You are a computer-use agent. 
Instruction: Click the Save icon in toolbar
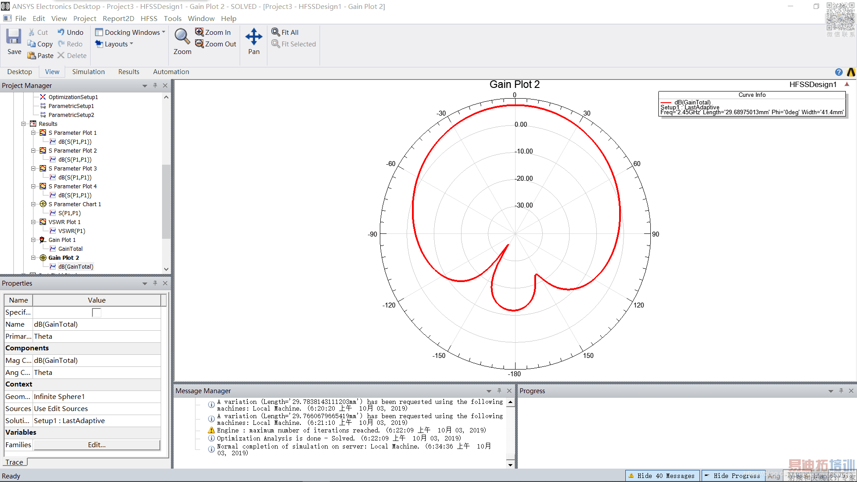14,37
